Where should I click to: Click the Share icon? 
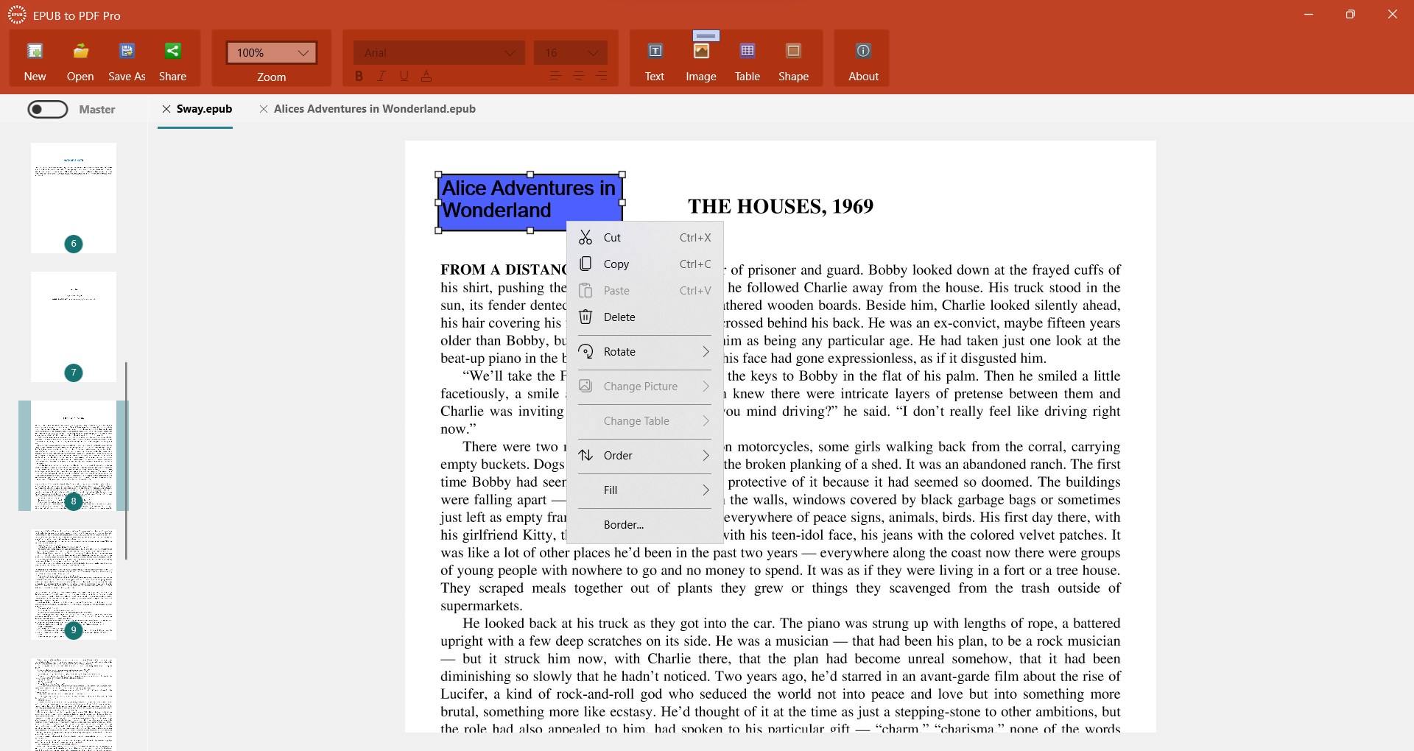[x=172, y=51]
